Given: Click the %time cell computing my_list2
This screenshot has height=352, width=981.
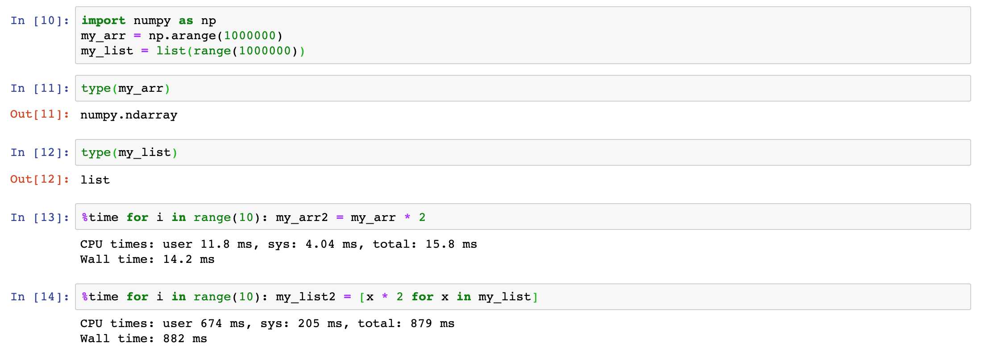Looking at the screenshot, I should point(523,297).
